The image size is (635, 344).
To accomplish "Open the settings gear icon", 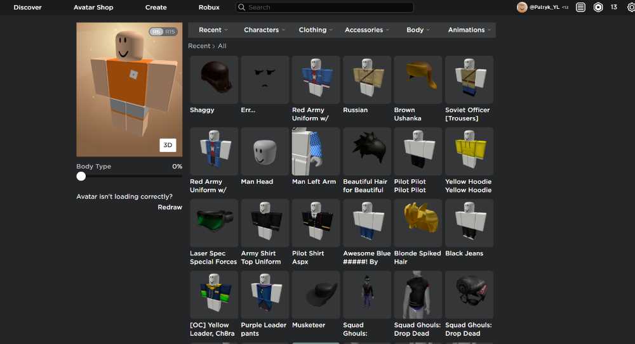I will pos(631,7).
